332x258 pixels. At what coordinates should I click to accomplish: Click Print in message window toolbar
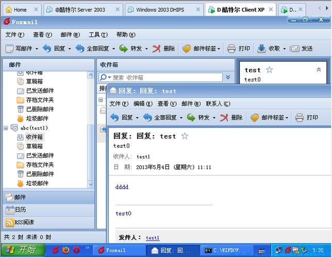[x=307, y=118]
